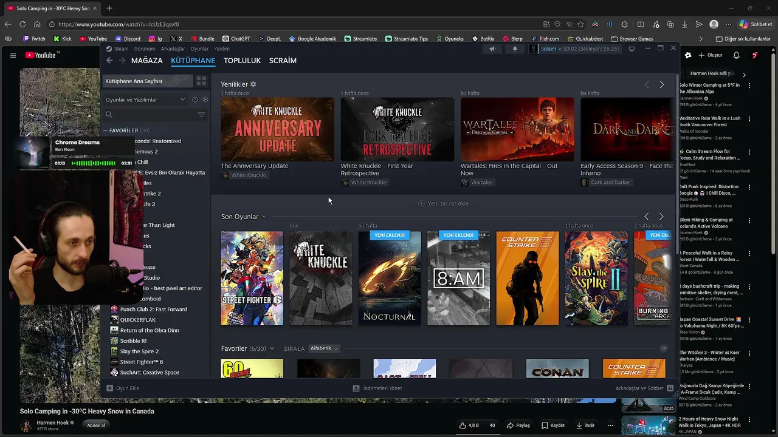This screenshot has height=437, width=778.
Task: Open the Streamlabs Tips bookmark
Action: click(406, 39)
